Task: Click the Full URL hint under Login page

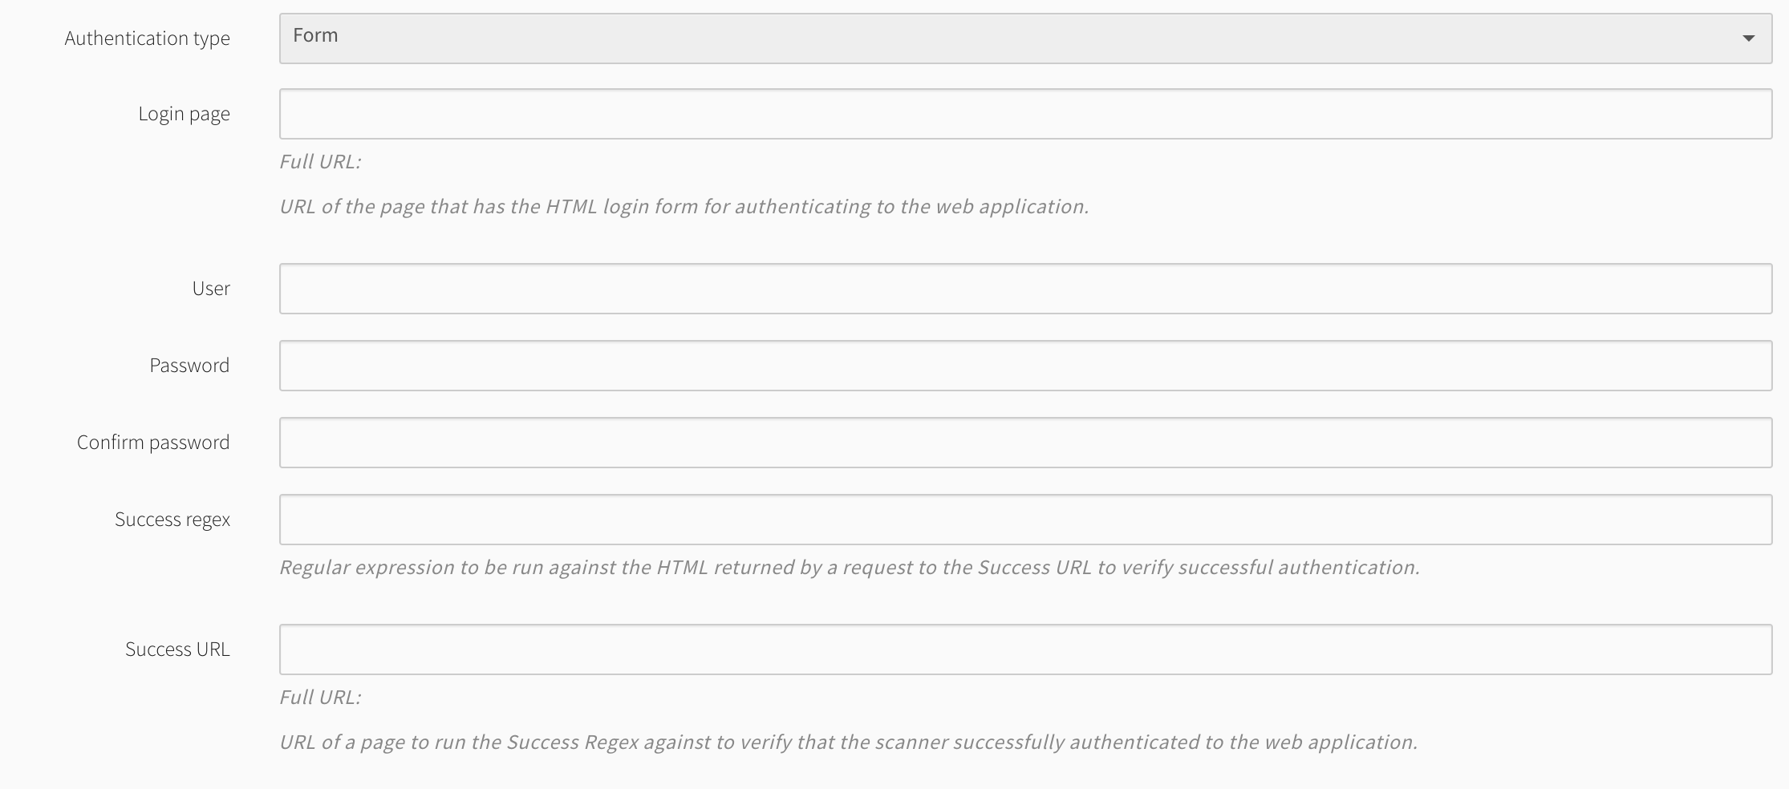Action: pos(320,162)
